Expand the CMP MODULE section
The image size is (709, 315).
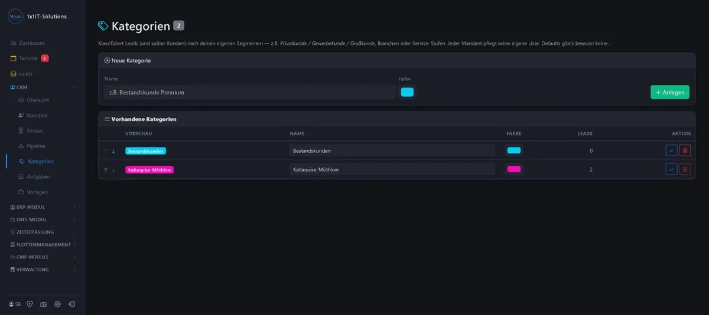(43, 257)
